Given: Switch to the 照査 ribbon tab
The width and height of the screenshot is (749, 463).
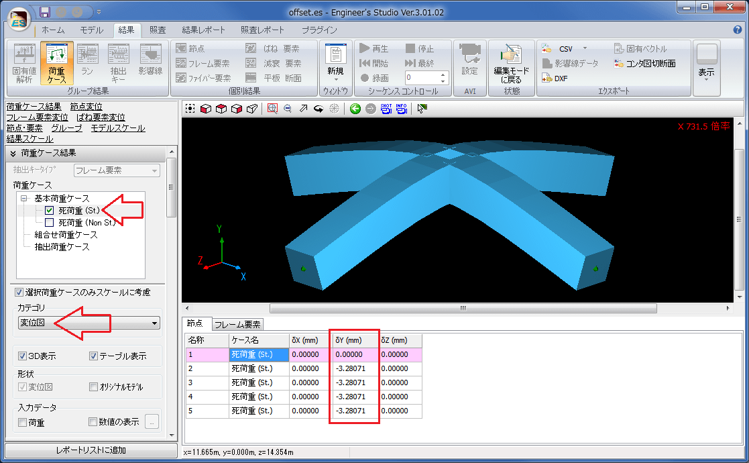Looking at the screenshot, I should pyautogui.click(x=158, y=30).
